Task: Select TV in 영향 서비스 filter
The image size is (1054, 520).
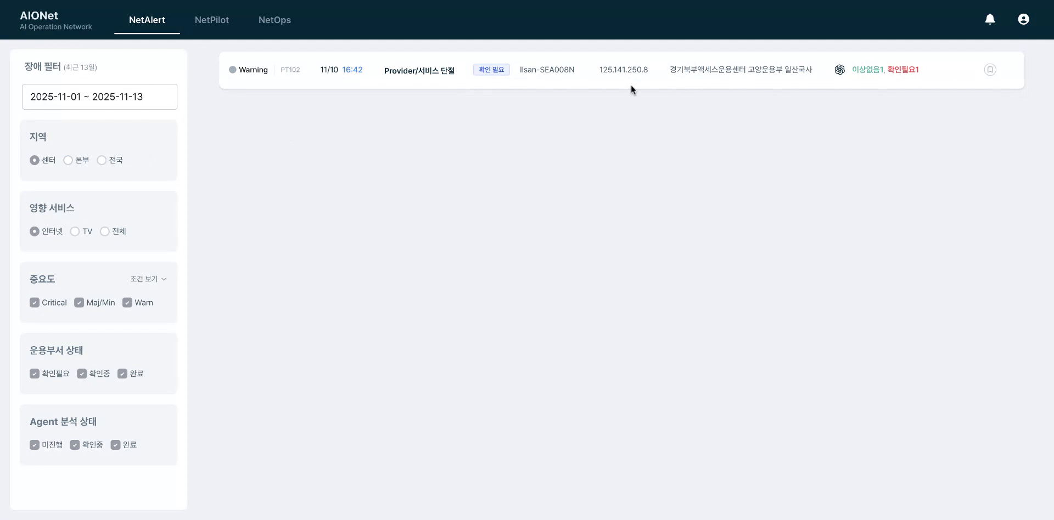Action: (75, 231)
